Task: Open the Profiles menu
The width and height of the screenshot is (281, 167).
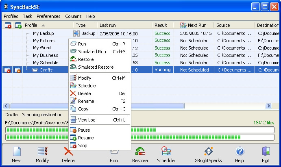Action: (x=11, y=16)
